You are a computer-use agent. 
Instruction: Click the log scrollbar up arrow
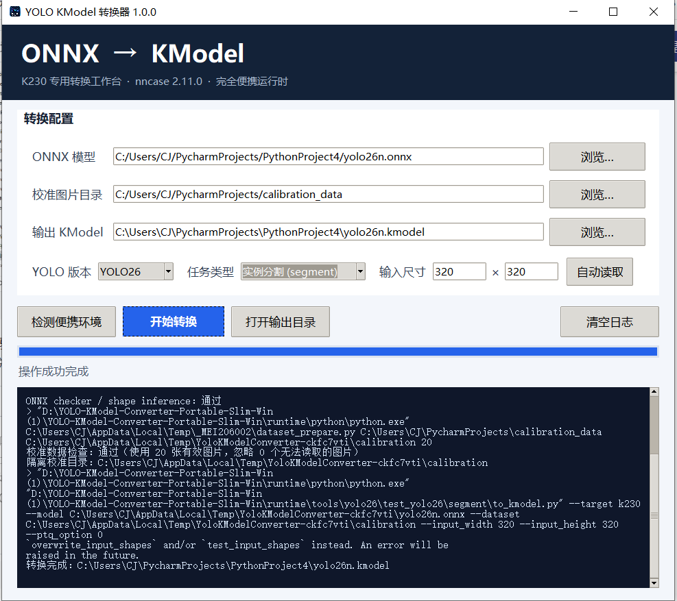(654, 392)
